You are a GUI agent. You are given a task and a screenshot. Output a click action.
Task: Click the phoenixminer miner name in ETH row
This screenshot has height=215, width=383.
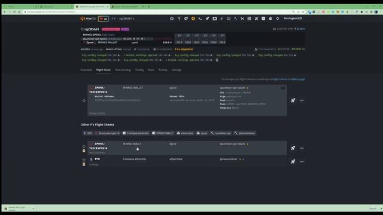pyautogui.click(x=229, y=159)
